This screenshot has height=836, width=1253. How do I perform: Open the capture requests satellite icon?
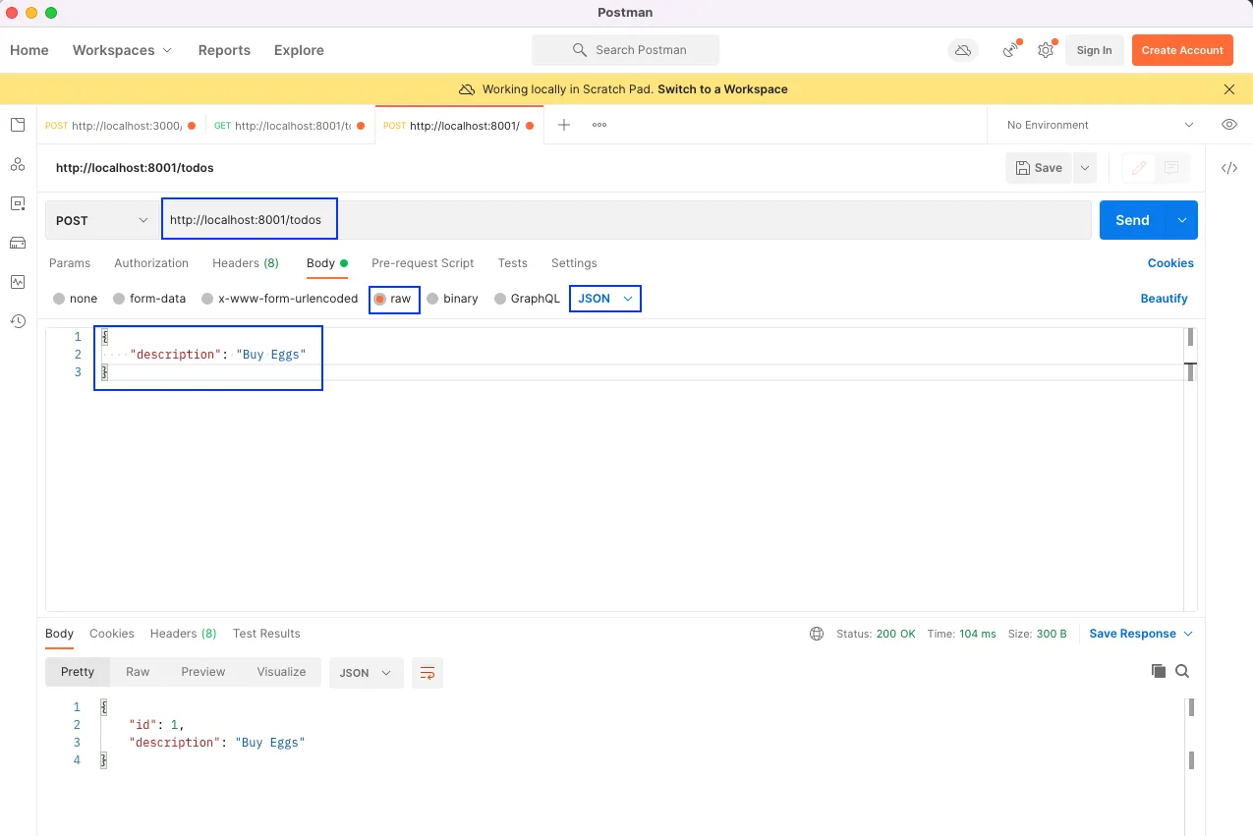coord(1010,50)
